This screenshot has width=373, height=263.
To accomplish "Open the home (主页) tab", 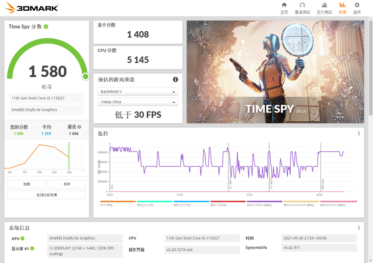I will 284,8.
